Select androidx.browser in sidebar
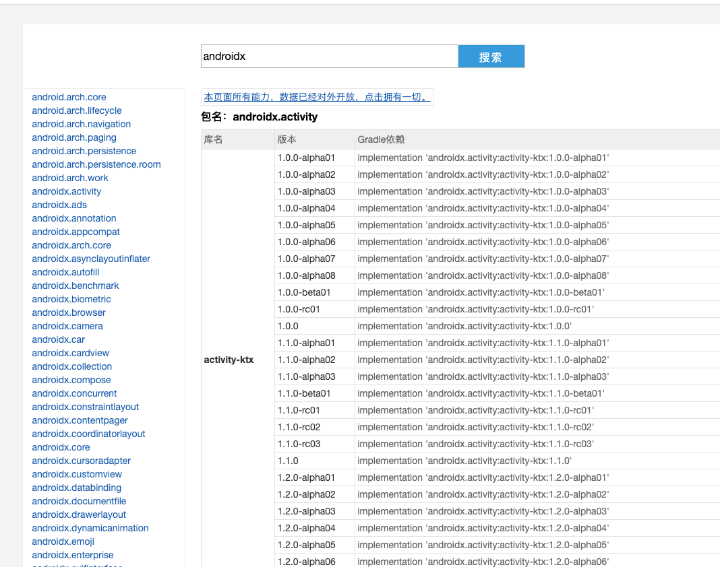This screenshot has width=720, height=567. pos(69,312)
